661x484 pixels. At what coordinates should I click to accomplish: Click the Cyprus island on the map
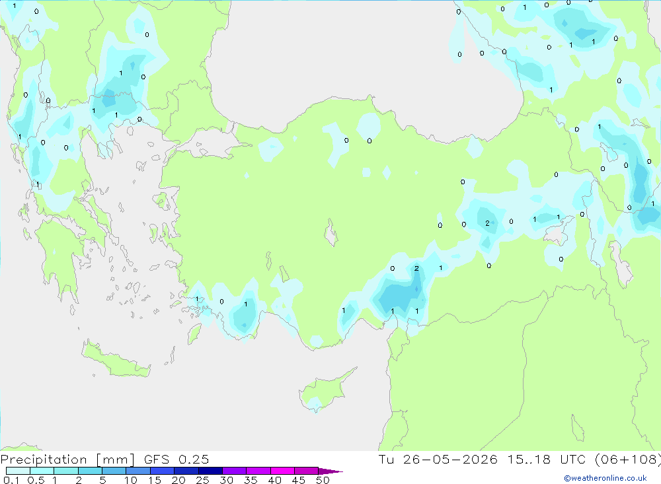click(x=325, y=392)
